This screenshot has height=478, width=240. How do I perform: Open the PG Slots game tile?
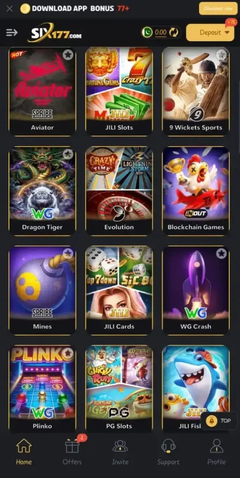coord(119,388)
